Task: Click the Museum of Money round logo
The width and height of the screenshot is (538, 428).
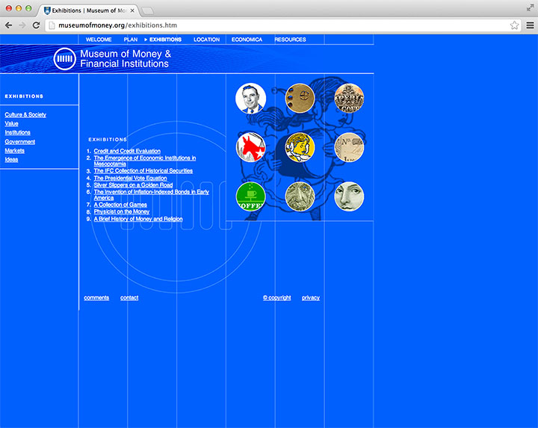Action: tap(64, 59)
